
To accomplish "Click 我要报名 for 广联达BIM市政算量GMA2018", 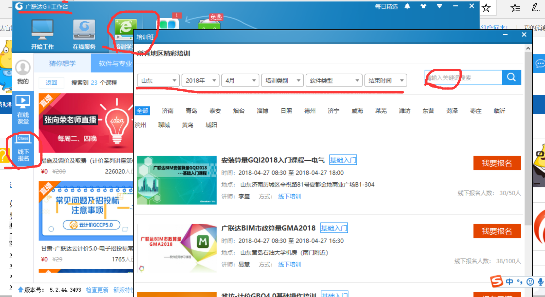I will [497, 231].
